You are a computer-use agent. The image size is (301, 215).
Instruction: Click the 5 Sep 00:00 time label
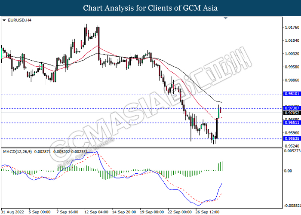coord(40,212)
